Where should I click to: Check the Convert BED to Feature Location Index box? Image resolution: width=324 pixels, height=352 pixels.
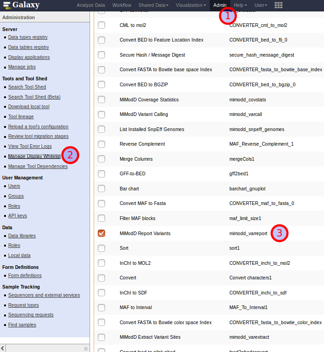(101, 40)
